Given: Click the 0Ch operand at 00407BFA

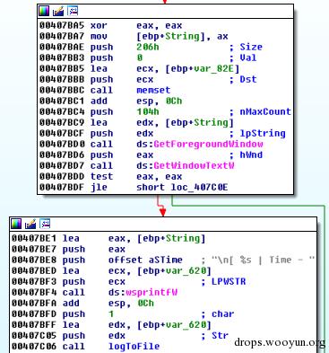Looking at the screenshot, I should 146,303.
